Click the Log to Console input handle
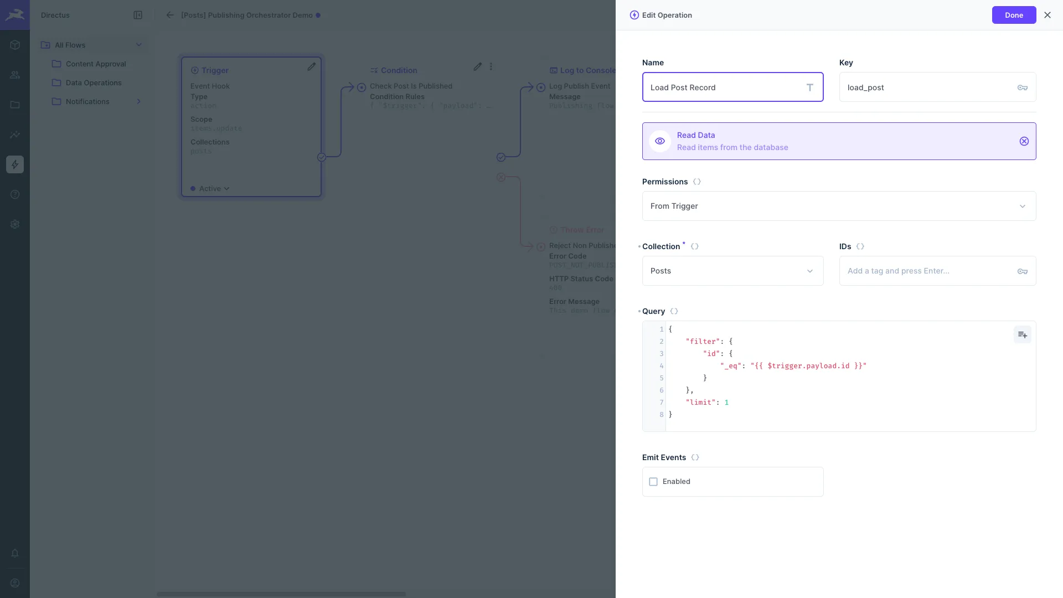The image size is (1063, 598). (x=541, y=87)
